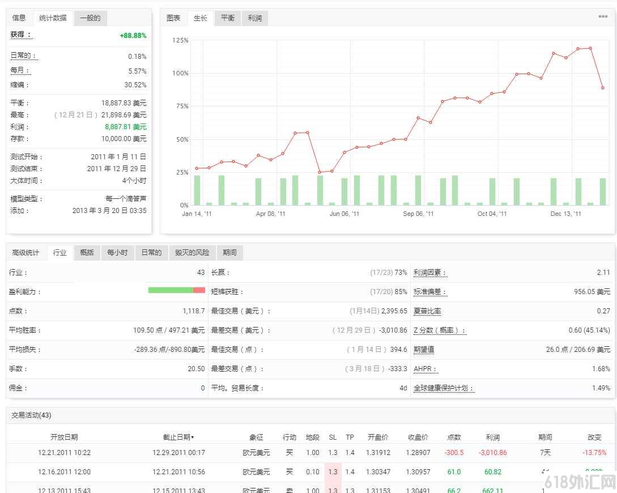Open the 图表 tab

pos(173,18)
